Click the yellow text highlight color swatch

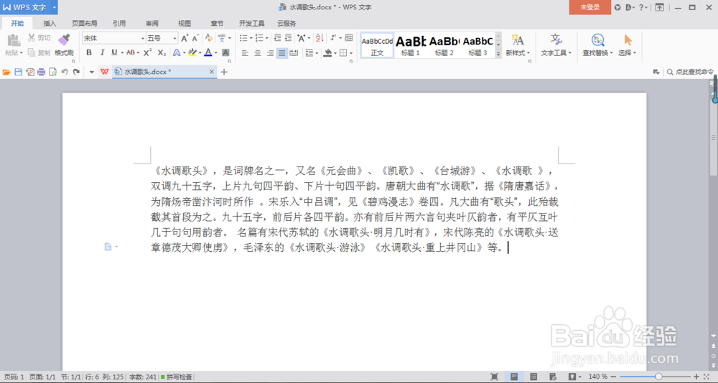point(192,52)
